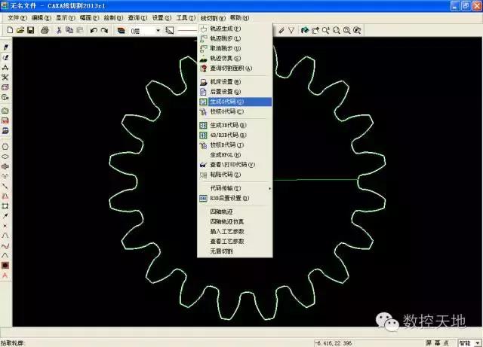Click the redraw green arrow icon
Image resolution: width=483 pixels, height=347 pixels.
(x=305, y=30)
